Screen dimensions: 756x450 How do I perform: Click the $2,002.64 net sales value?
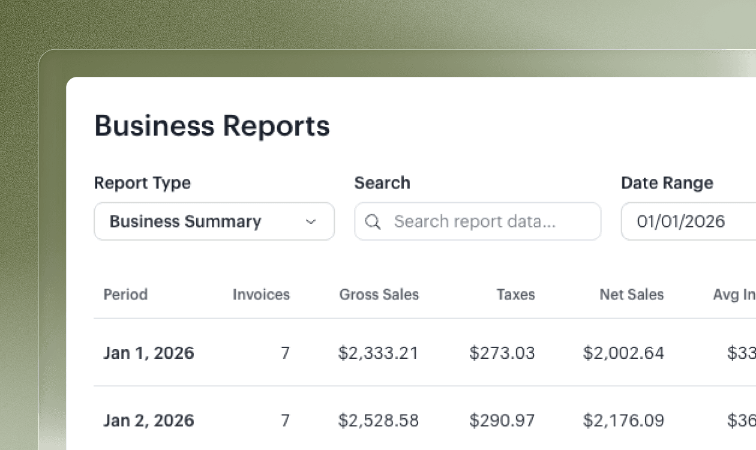click(623, 353)
